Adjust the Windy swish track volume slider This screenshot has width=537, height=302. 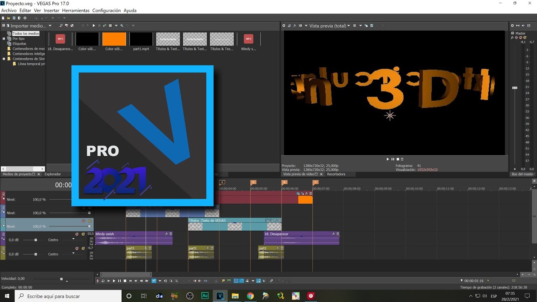(x=36, y=240)
